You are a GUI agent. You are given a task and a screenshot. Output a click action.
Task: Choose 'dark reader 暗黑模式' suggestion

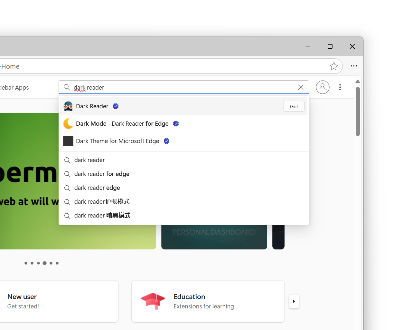(x=184, y=216)
